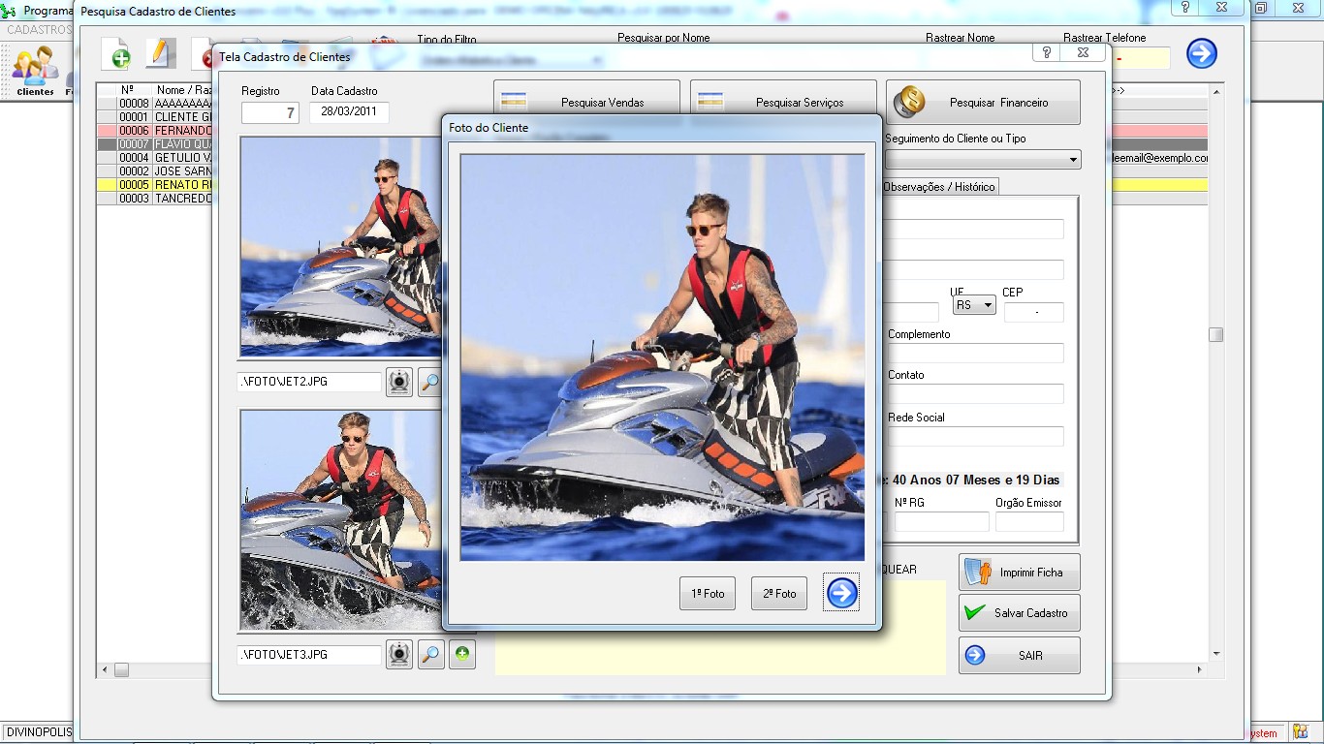Viewport: 1324px width, 744px height.
Task: Click the magnifier icon beside JET2.JPG
Action: [x=429, y=383]
